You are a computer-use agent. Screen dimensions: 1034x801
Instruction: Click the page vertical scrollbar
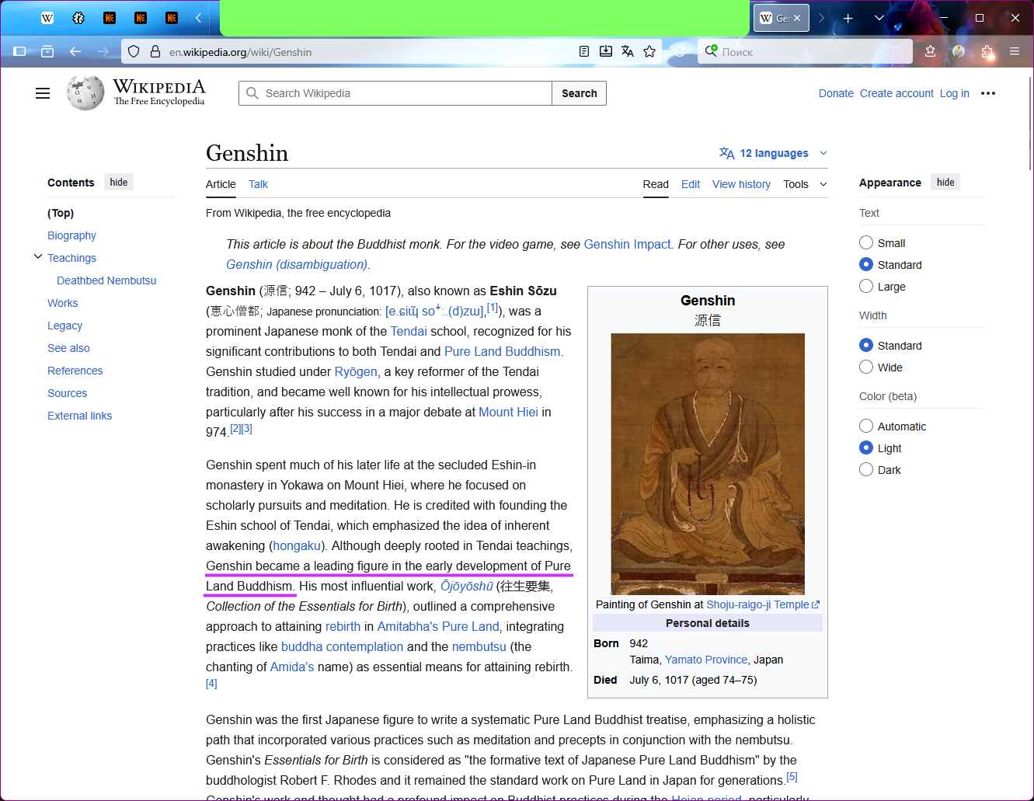[x=1030, y=124]
